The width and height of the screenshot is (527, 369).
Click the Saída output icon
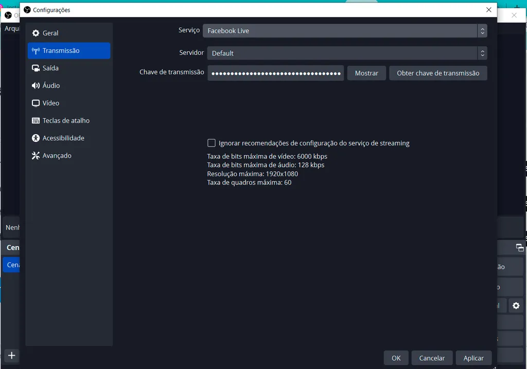pyautogui.click(x=36, y=68)
